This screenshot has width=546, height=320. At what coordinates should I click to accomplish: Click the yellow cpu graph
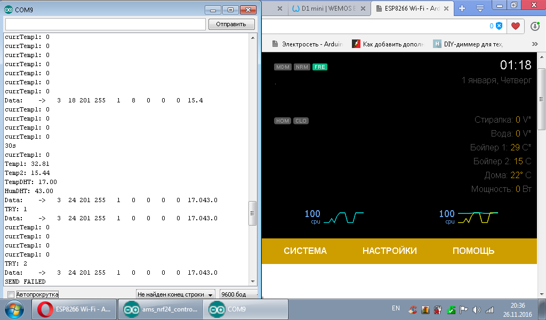[x=478, y=217]
